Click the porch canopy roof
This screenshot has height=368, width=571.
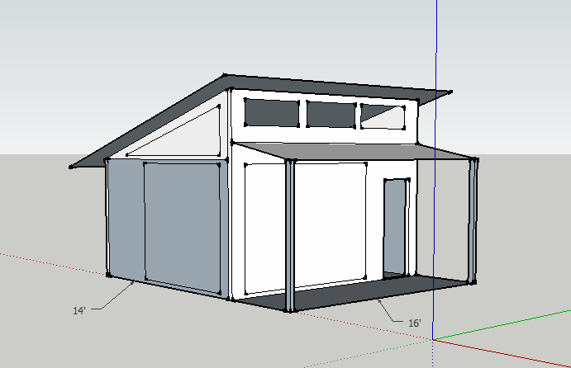pos(355,150)
